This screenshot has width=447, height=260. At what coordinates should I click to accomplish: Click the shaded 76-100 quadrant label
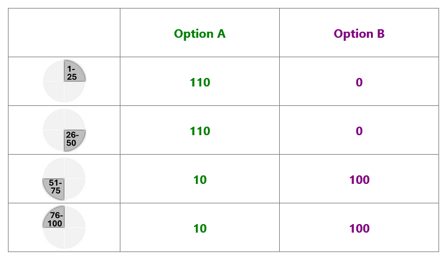click(55, 219)
